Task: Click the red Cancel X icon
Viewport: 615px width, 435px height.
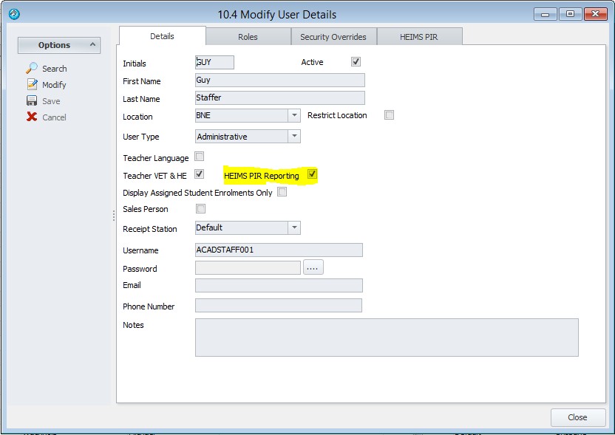Action: 32,117
